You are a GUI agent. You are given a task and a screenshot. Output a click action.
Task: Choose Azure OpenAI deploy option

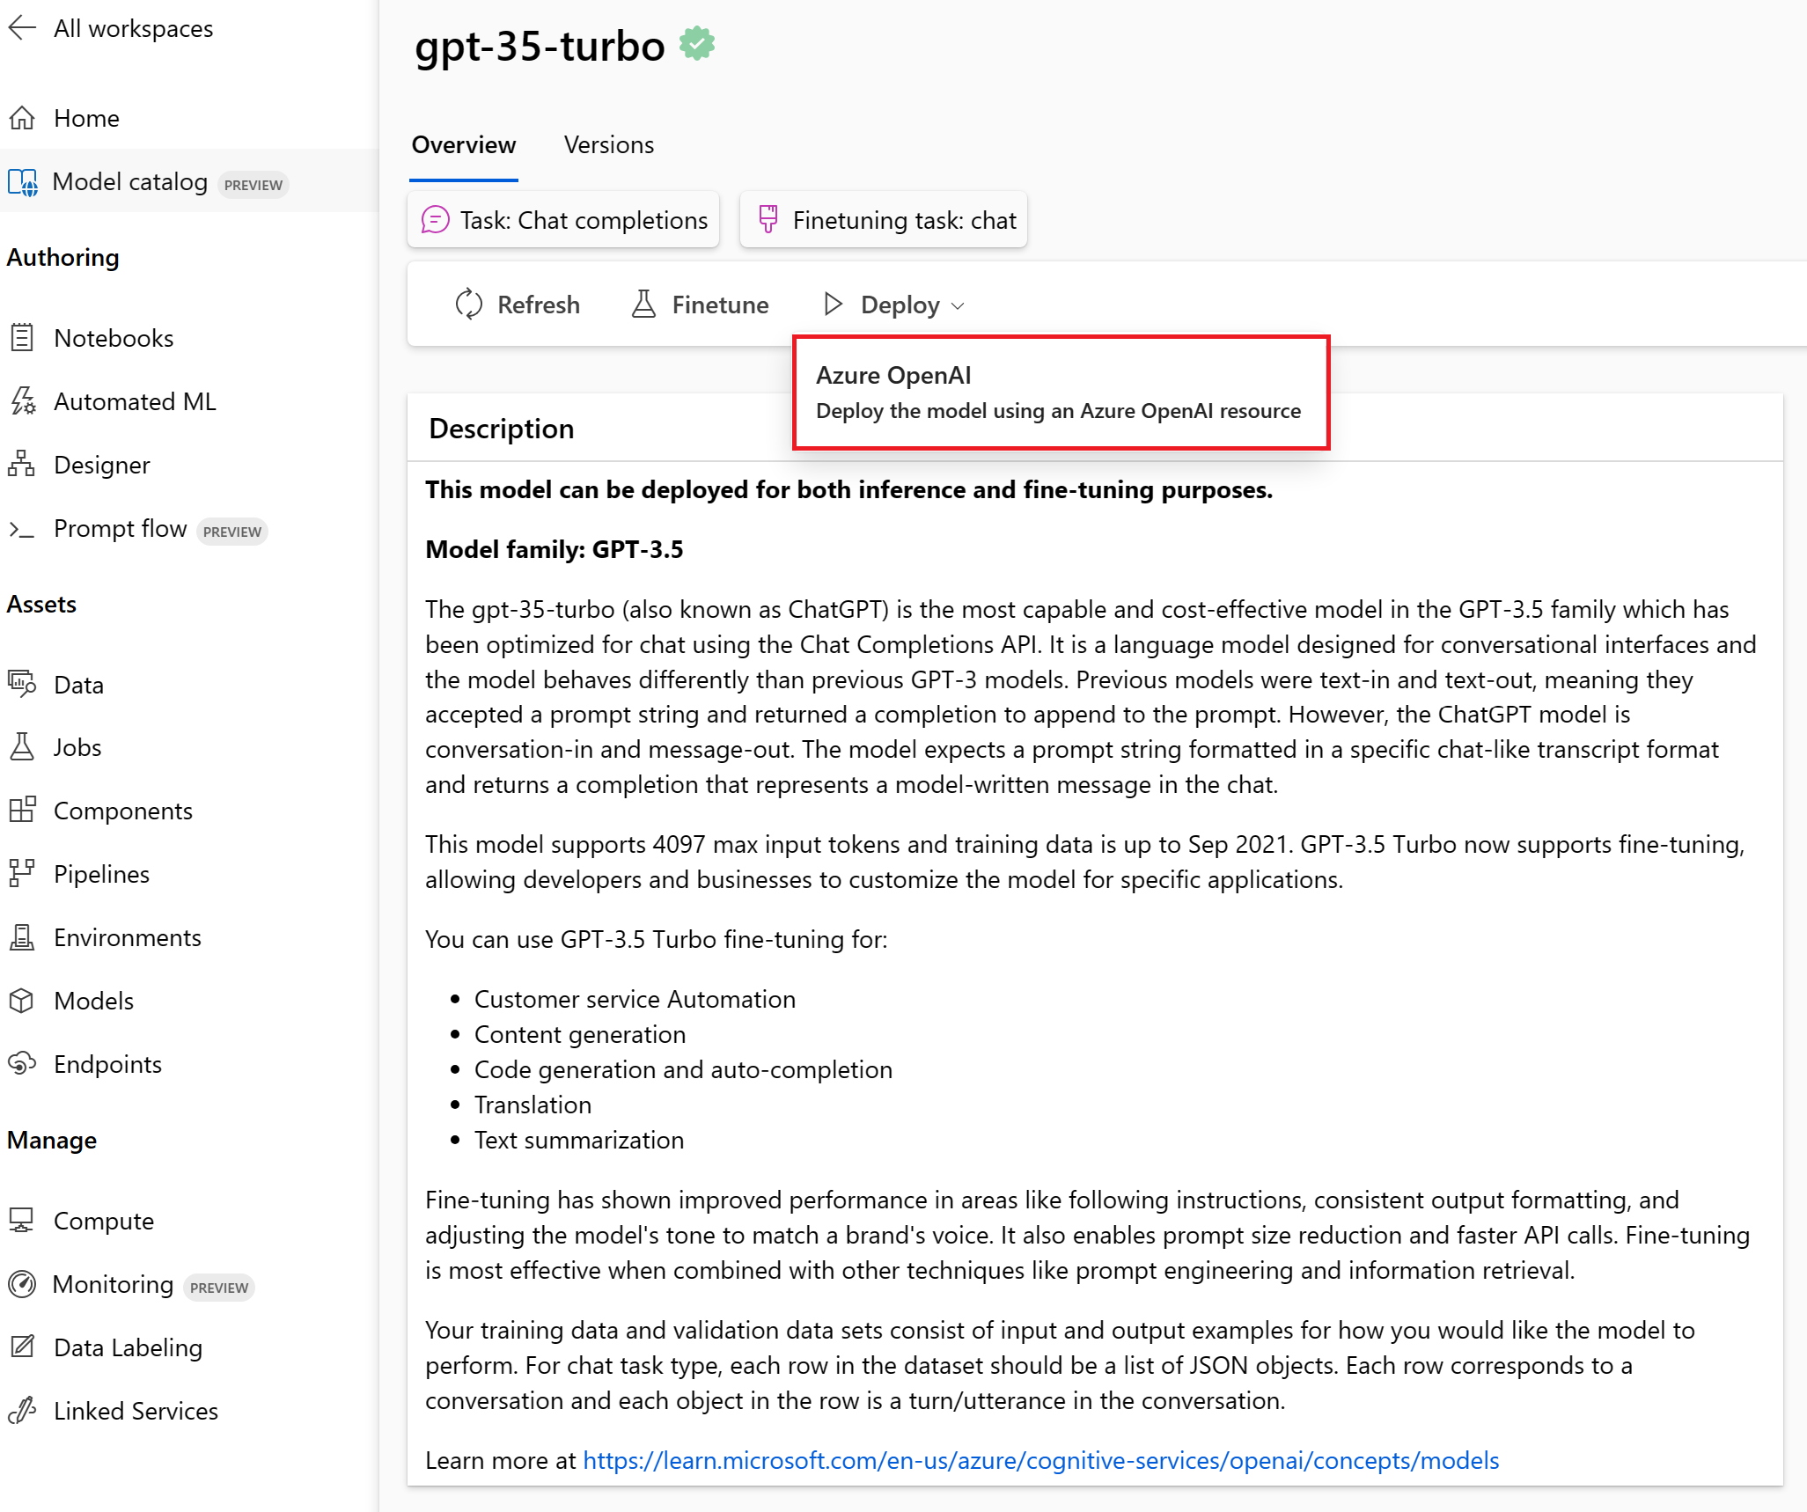[1060, 393]
